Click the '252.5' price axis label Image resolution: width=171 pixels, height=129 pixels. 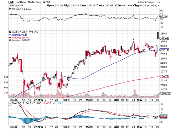pos(164,81)
